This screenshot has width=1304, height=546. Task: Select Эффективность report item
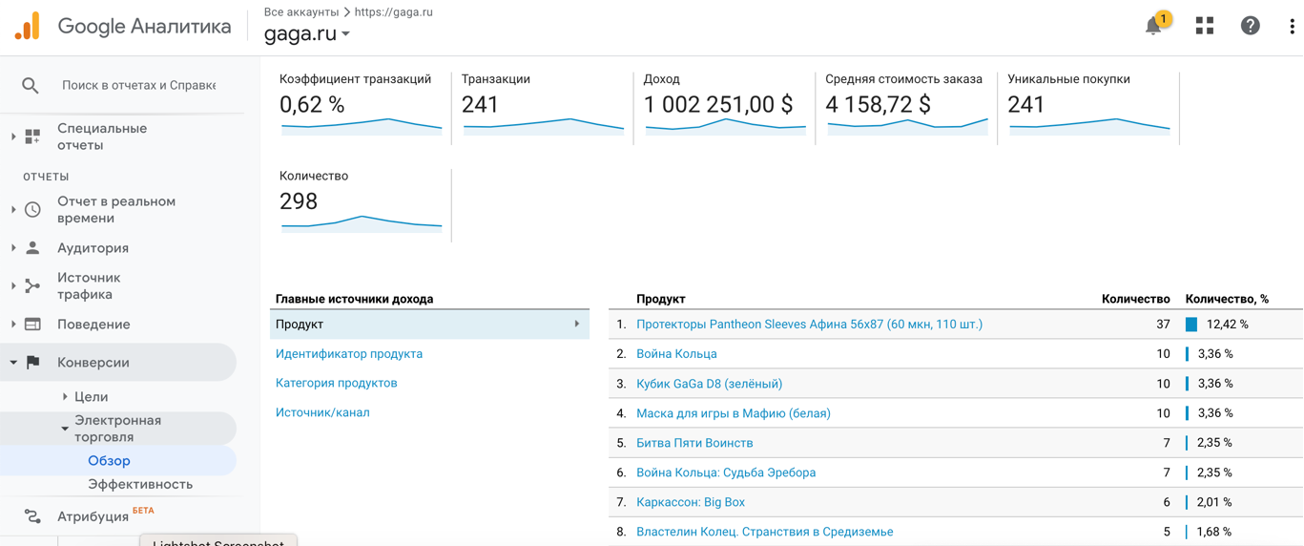(x=140, y=485)
